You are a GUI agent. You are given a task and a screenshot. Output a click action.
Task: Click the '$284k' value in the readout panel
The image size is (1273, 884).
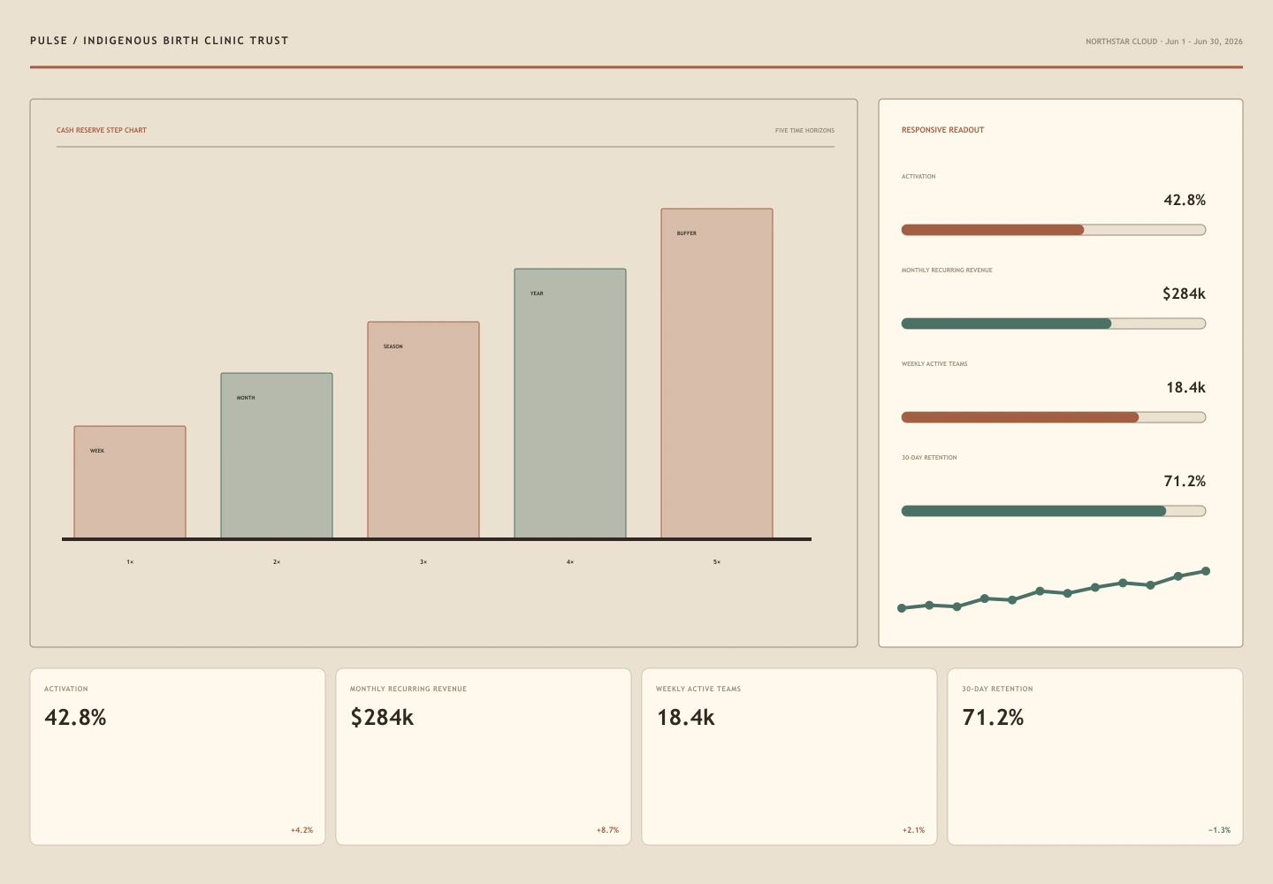tap(1184, 293)
